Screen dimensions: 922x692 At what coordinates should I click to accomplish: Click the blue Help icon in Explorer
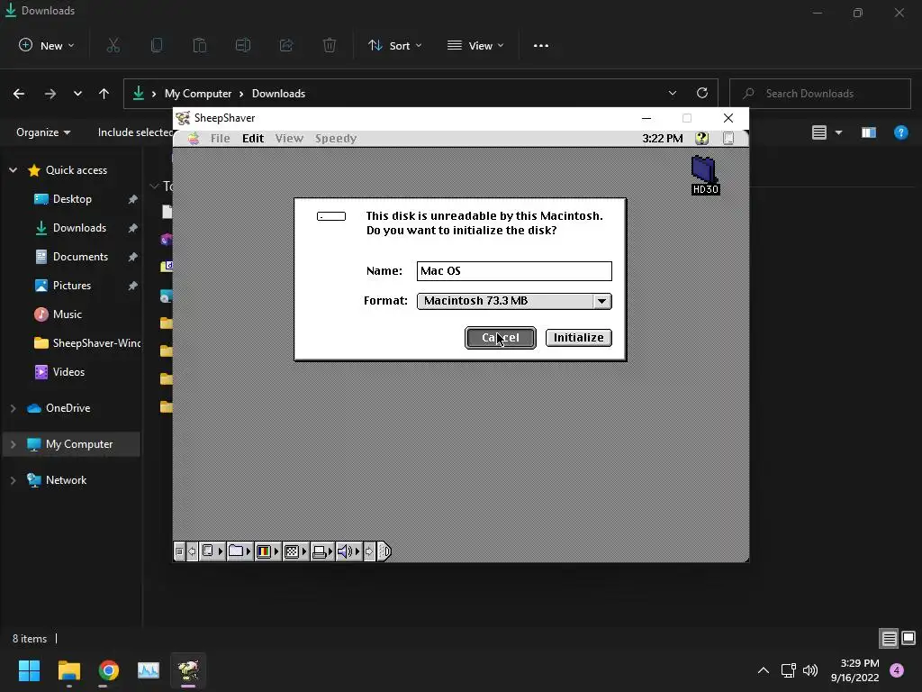click(x=900, y=132)
